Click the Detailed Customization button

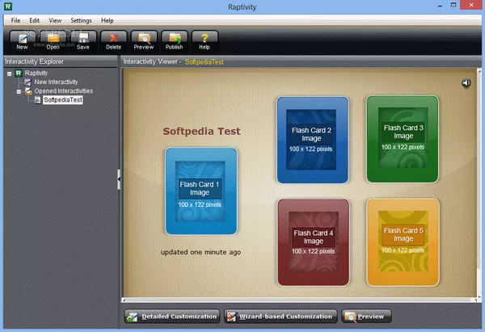[x=171, y=316]
